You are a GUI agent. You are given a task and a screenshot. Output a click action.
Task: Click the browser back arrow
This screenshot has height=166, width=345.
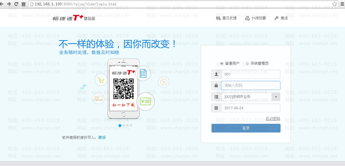(2, 4)
